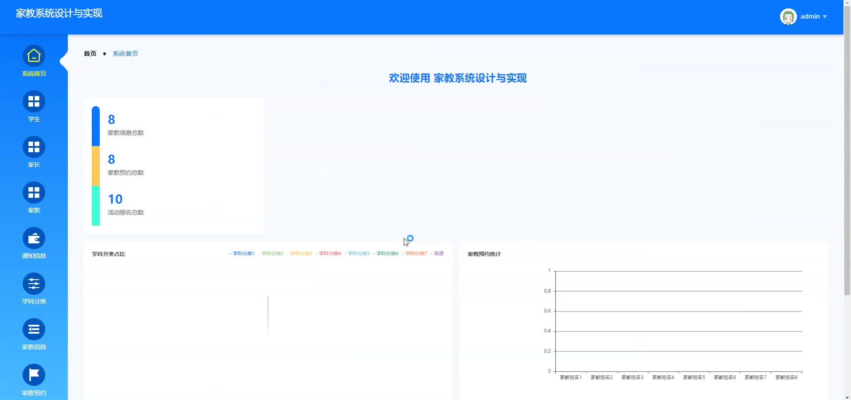Toggle 学科分类3 legend entry
851x400 pixels.
(300, 254)
